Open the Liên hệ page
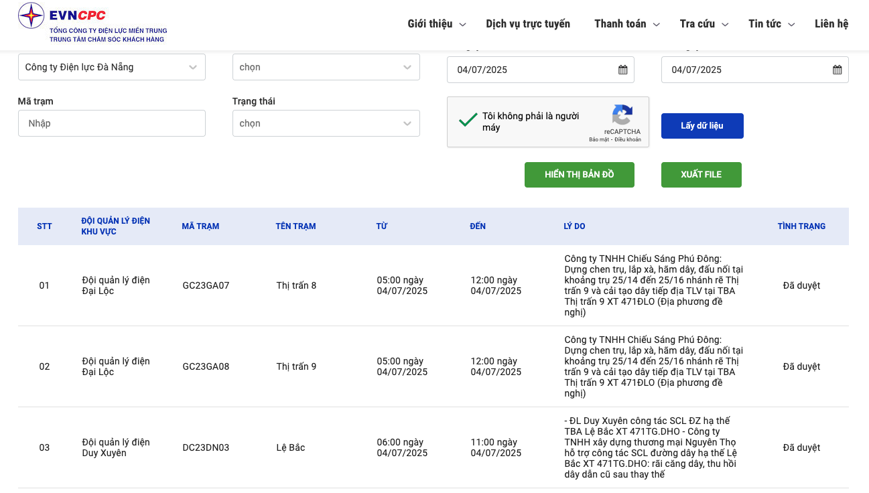The image size is (869, 493). 831,24
